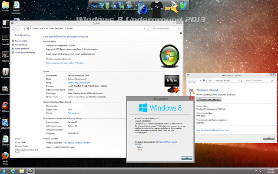Open System protection from the sidebar
This screenshot has width=278, height=174.
pos(22,49)
